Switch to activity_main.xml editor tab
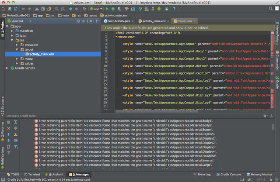The width and height of the screenshot is (280, 182). coord(154,21)
